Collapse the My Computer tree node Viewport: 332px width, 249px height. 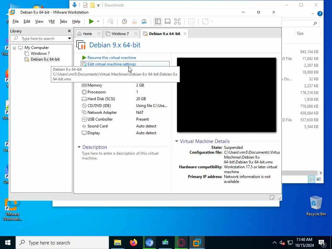click(14, 48)
